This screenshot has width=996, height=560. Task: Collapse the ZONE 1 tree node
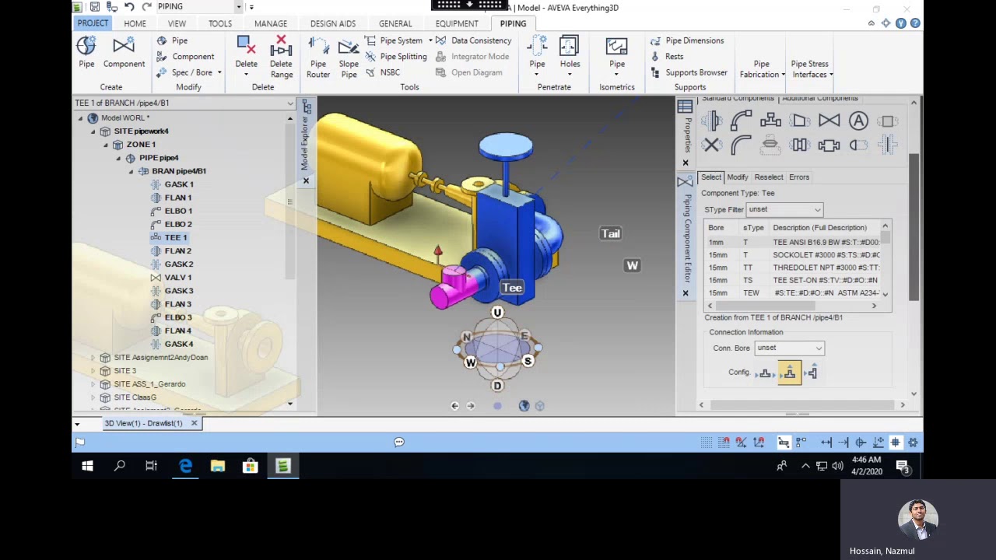106,145
